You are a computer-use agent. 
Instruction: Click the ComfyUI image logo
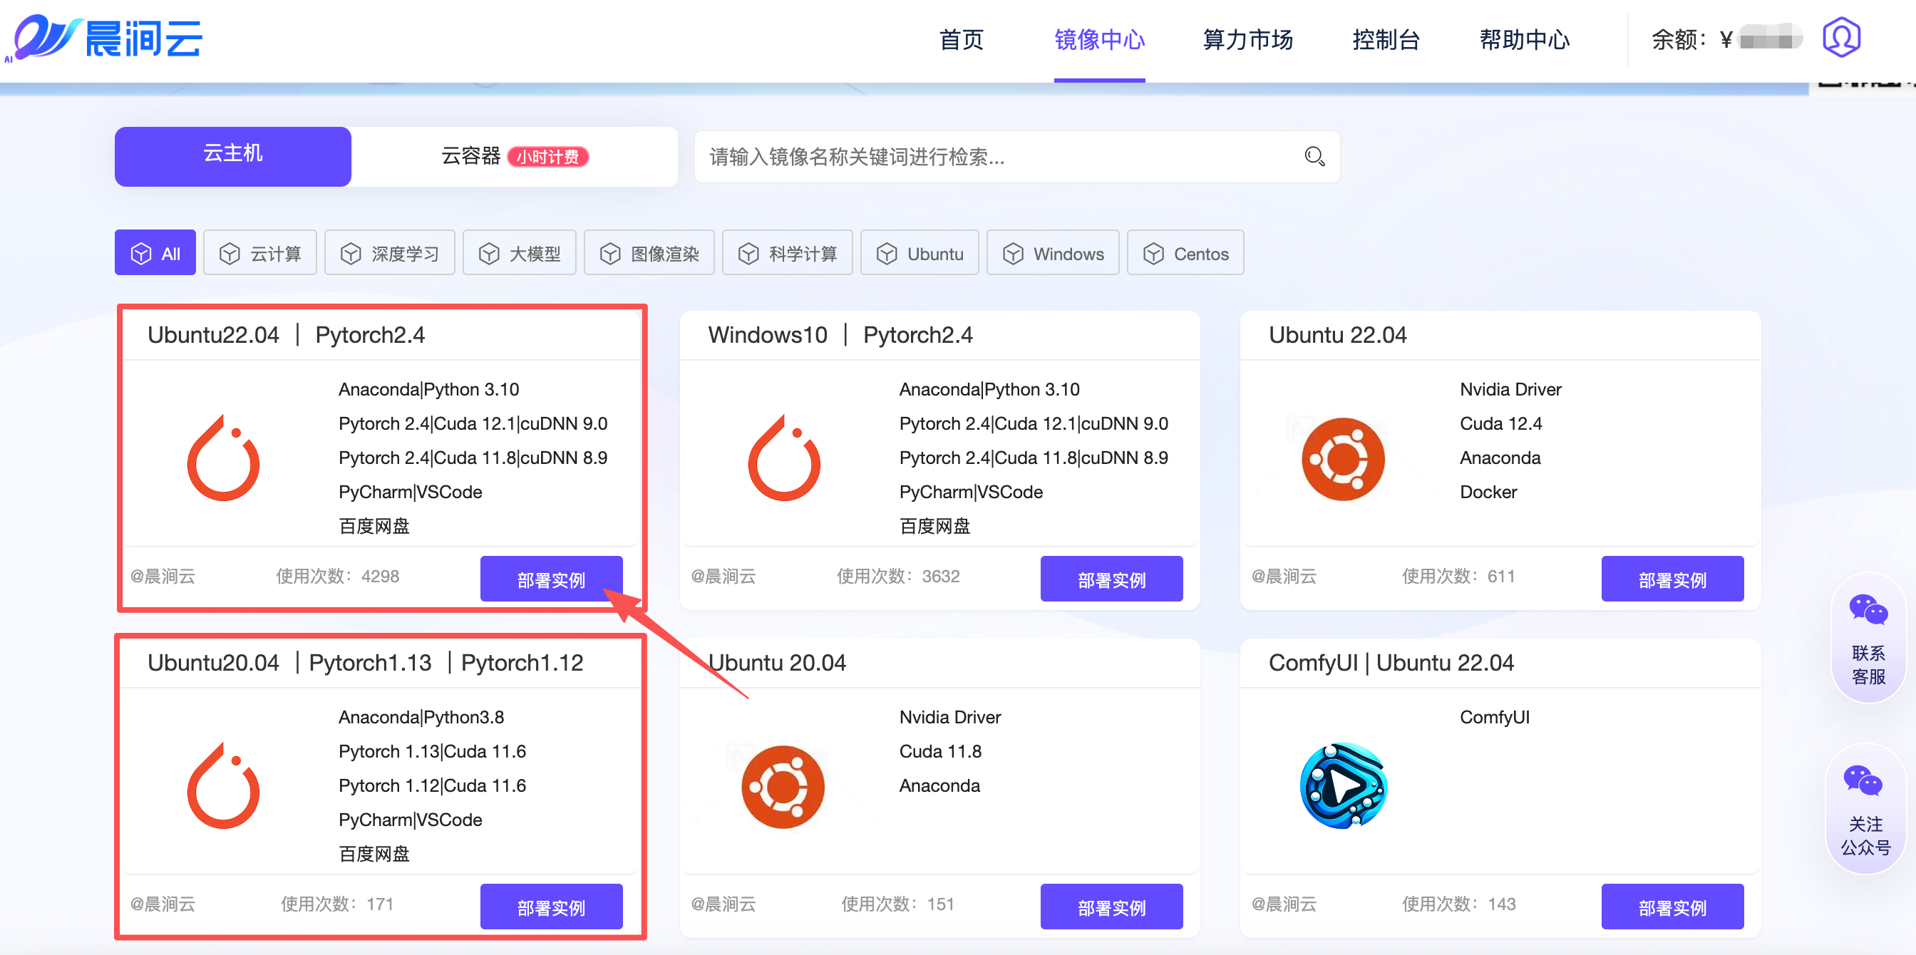point(1344,785)
